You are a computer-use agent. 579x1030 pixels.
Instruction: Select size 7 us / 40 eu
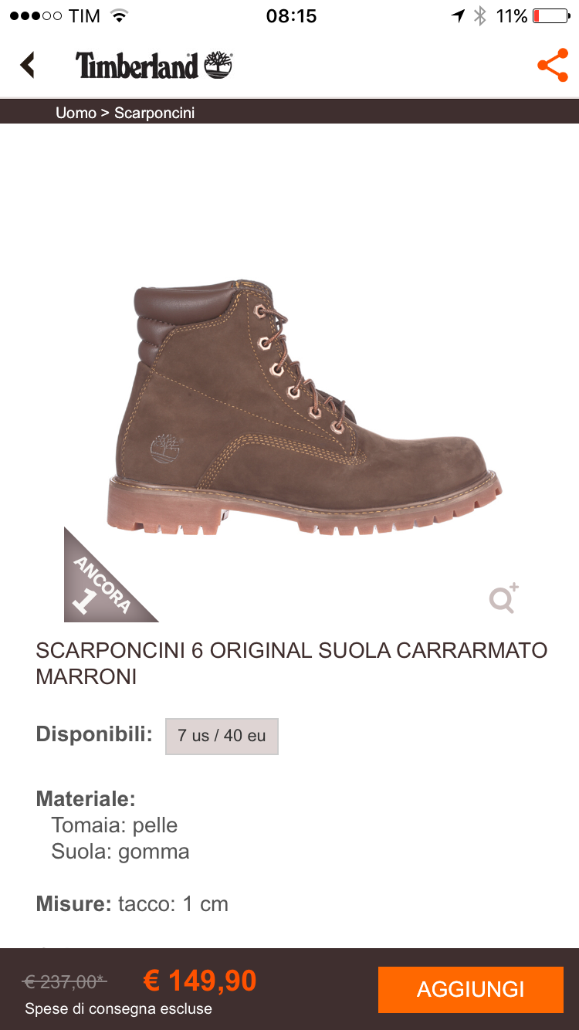tap(222, 736)
